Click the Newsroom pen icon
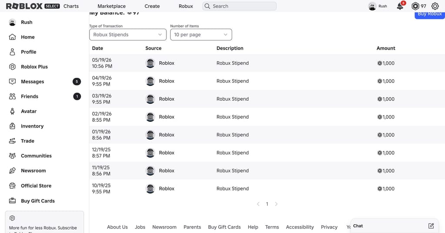The image size is (445, 233). (12, 170)
